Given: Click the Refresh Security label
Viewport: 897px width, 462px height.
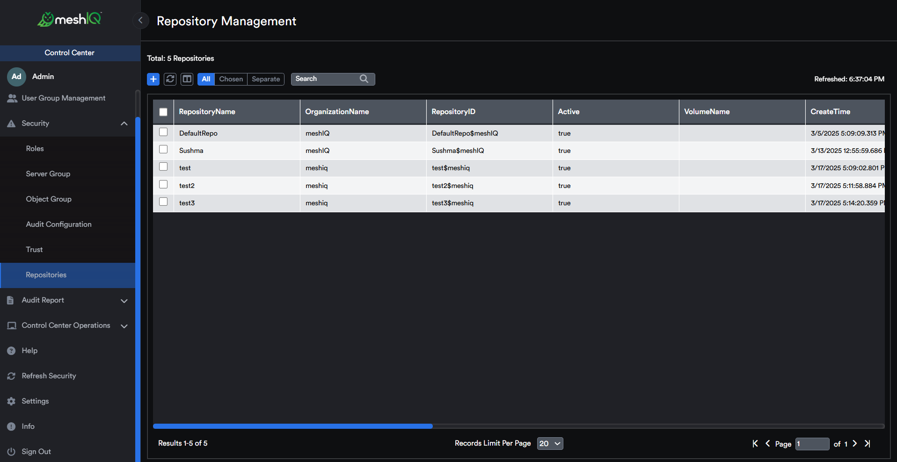Looking at the screenshot, I should pos(49,376).
